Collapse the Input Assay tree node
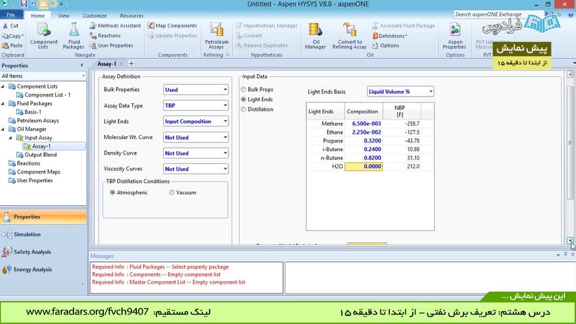 tap(10, 138)
